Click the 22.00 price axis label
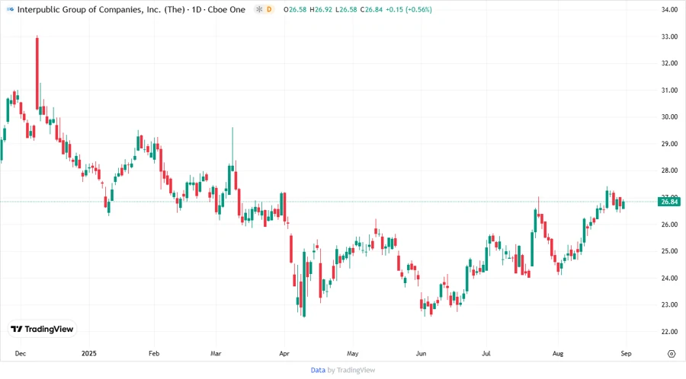 pyautogui.click(x=669, y=332)
